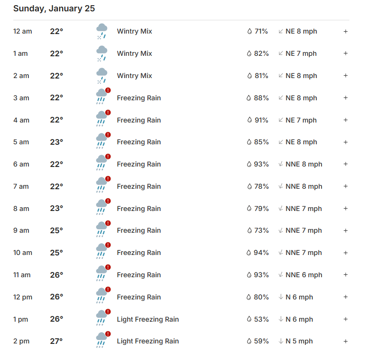Click the wind direction arrow at 12 pm
The height and width of the screenshot is (351, 366).
click(x=281, y=297)
